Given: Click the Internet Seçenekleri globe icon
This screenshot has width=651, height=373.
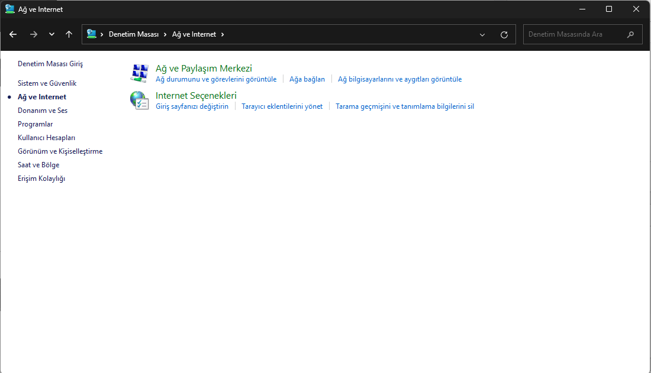Looking at the screenshot, I should 140,100.
